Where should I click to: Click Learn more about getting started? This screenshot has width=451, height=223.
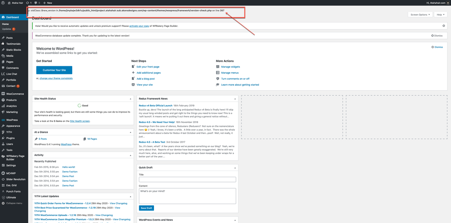[240, 85]
